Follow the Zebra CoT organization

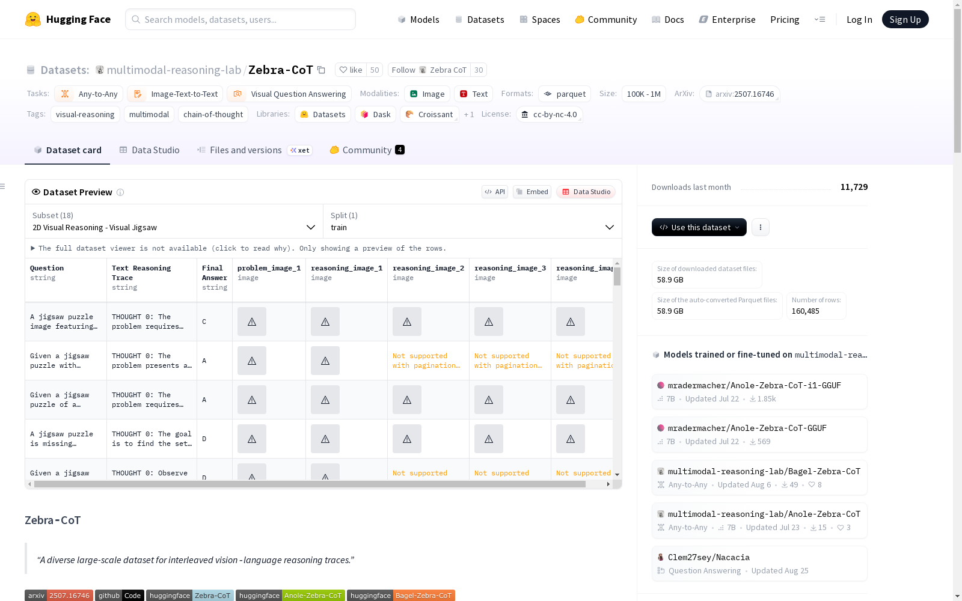429,70
